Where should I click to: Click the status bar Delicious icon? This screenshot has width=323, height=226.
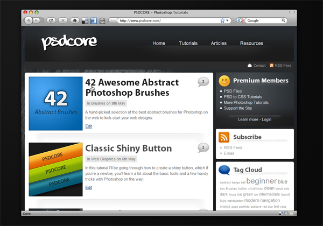[281, 214]
